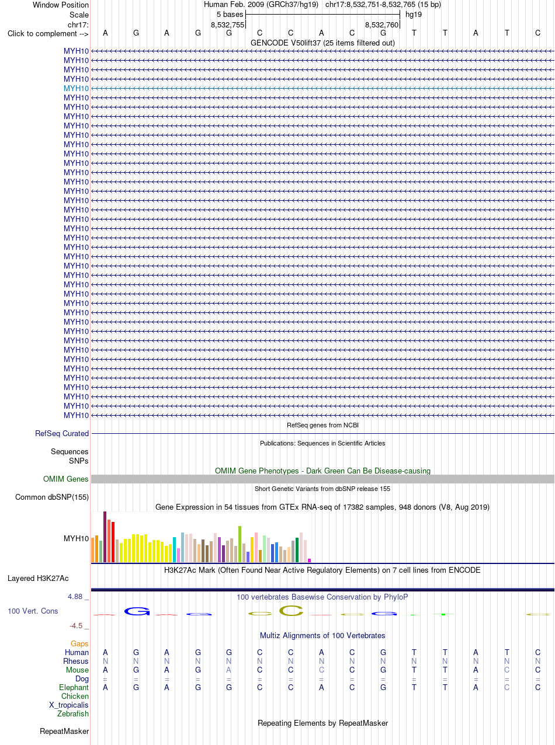Click the 'Rhesus' alignment row label
The height and width of the screenshot is (745, 555).
click(76, 661)
